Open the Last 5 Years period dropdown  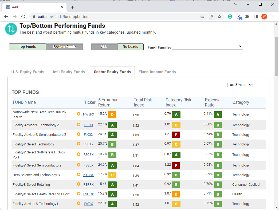240,85
